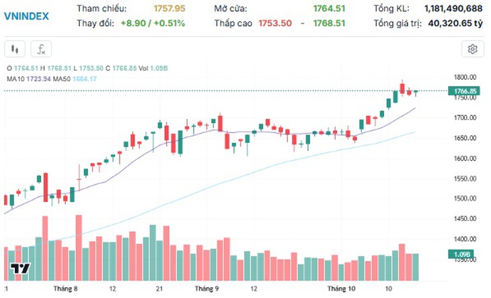Click the Tham chiếu value 1757.95

coord(169,9)
